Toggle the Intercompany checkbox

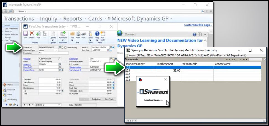65,47
